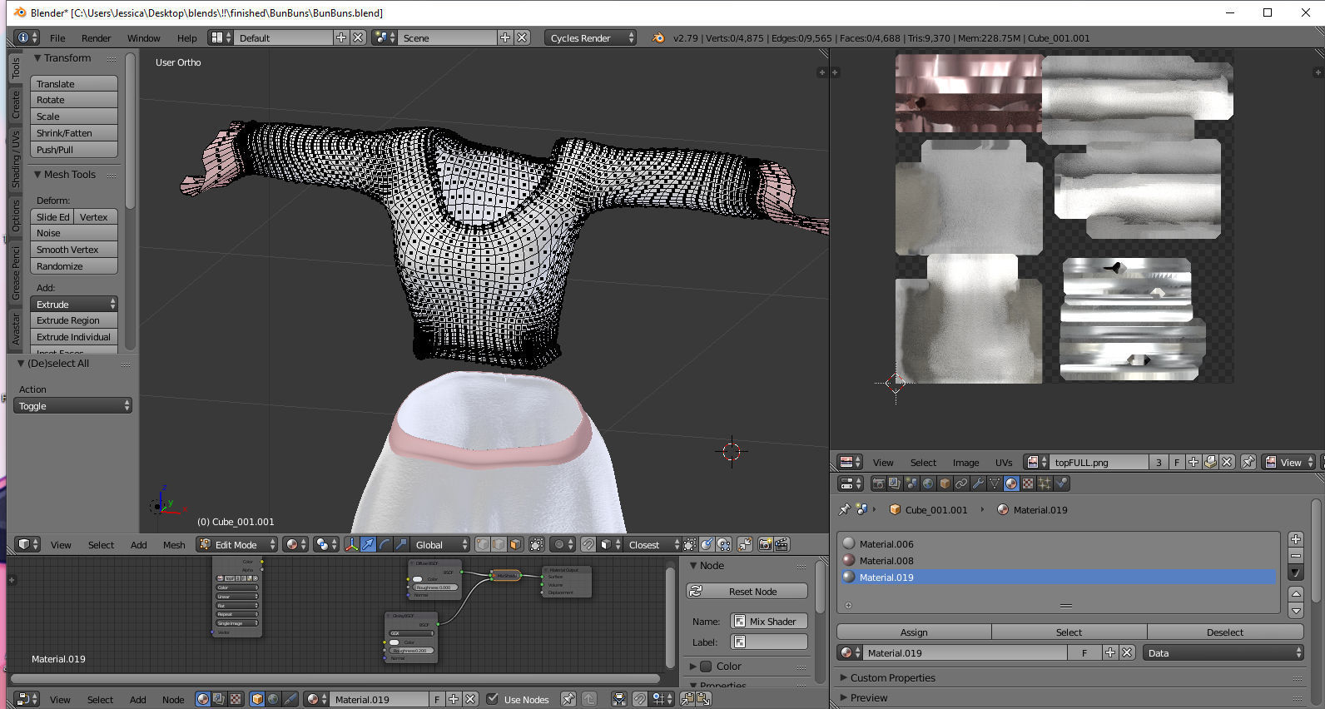
Task: Remove material slot with minus button
Action: click(1295, 556)
